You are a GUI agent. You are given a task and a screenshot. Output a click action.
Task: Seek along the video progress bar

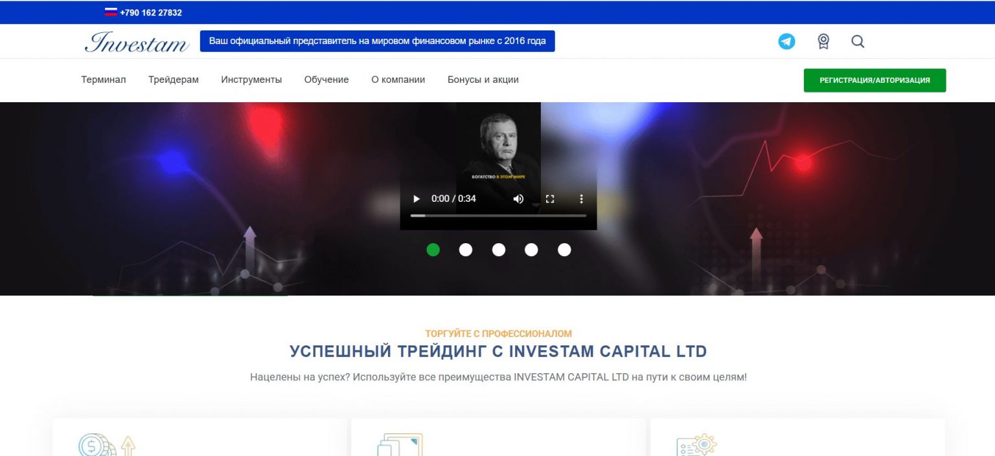coord(498,215)
